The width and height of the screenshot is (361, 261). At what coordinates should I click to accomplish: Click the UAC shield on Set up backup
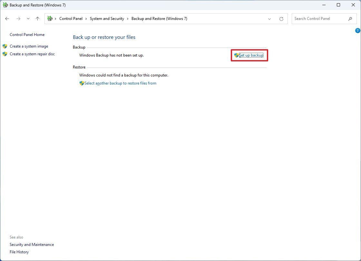point(236,55)
